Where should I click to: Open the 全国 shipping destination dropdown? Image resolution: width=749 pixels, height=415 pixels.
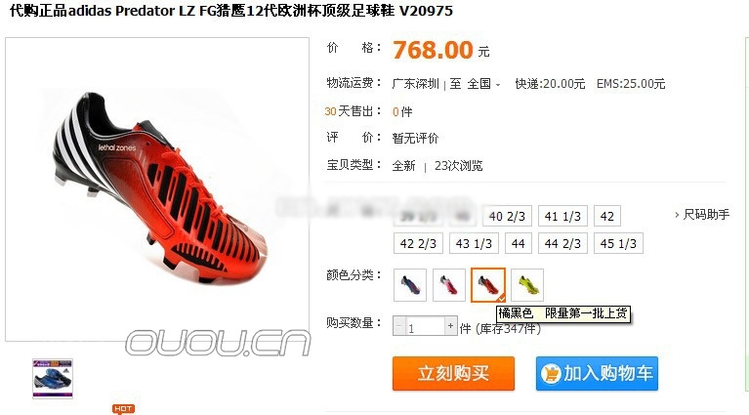point(483,84)
